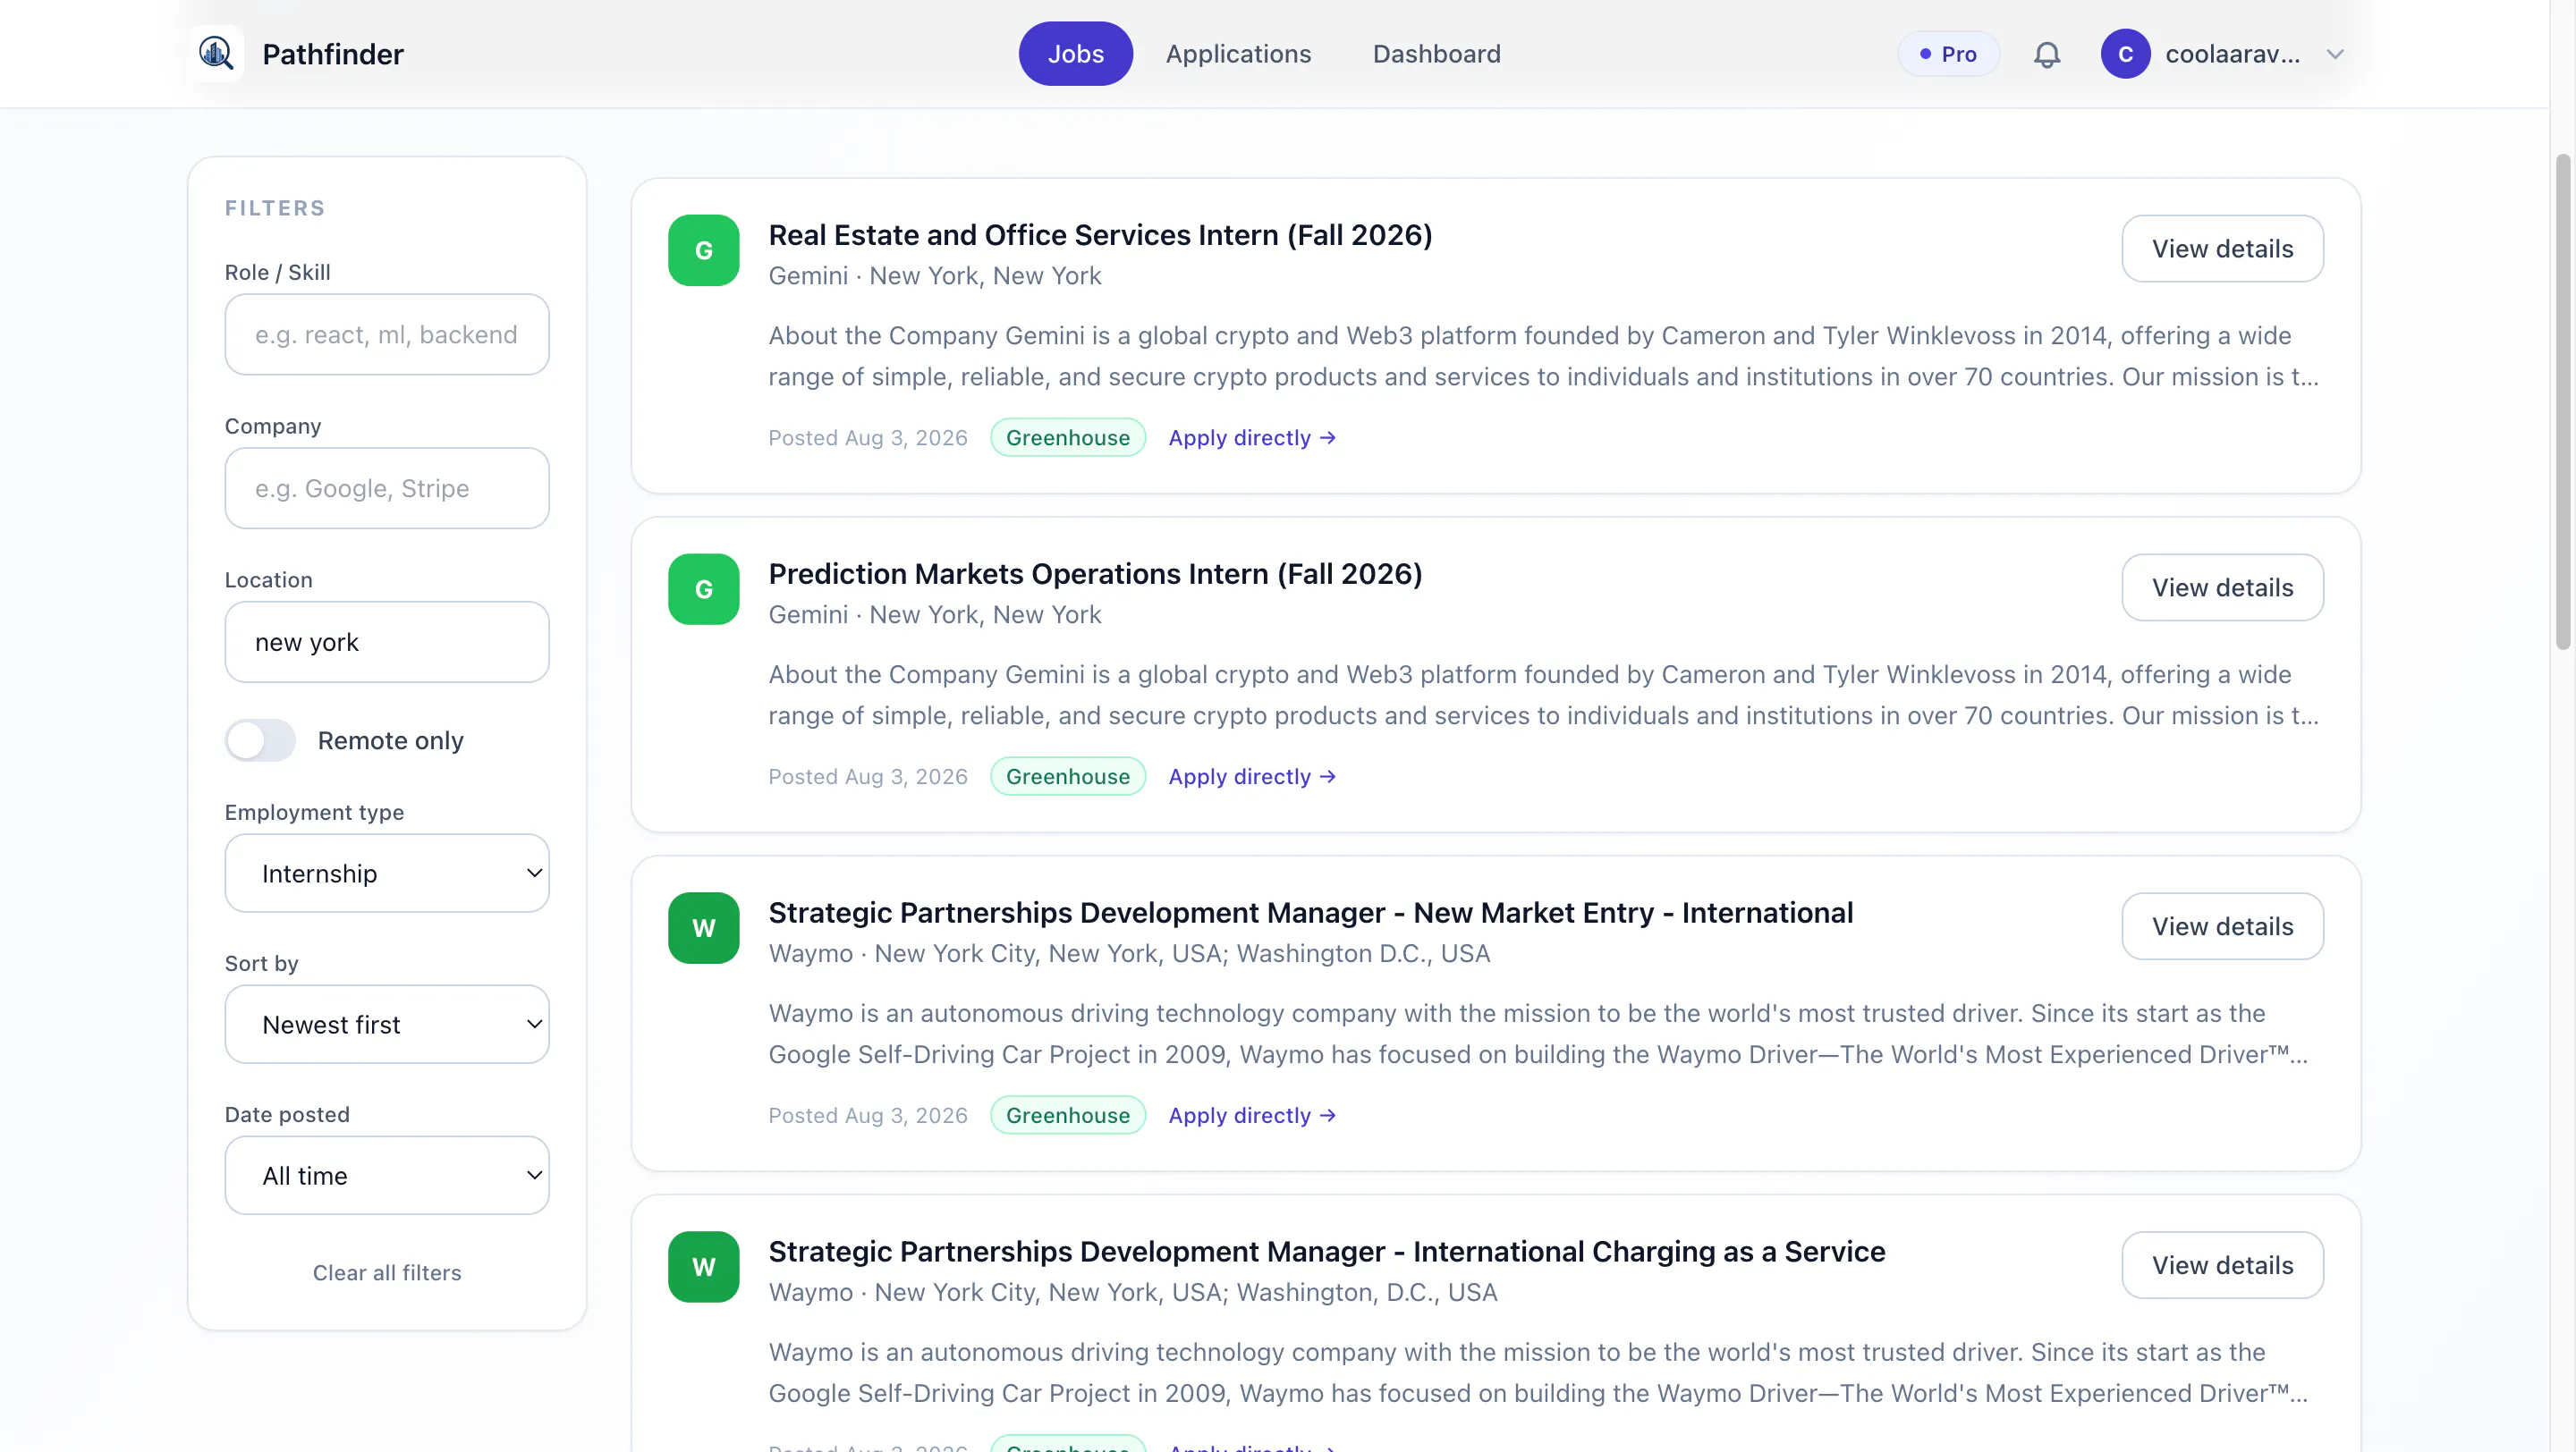
Task: Open International Charging as a Service title
Action: [x=1326, y=1251]
